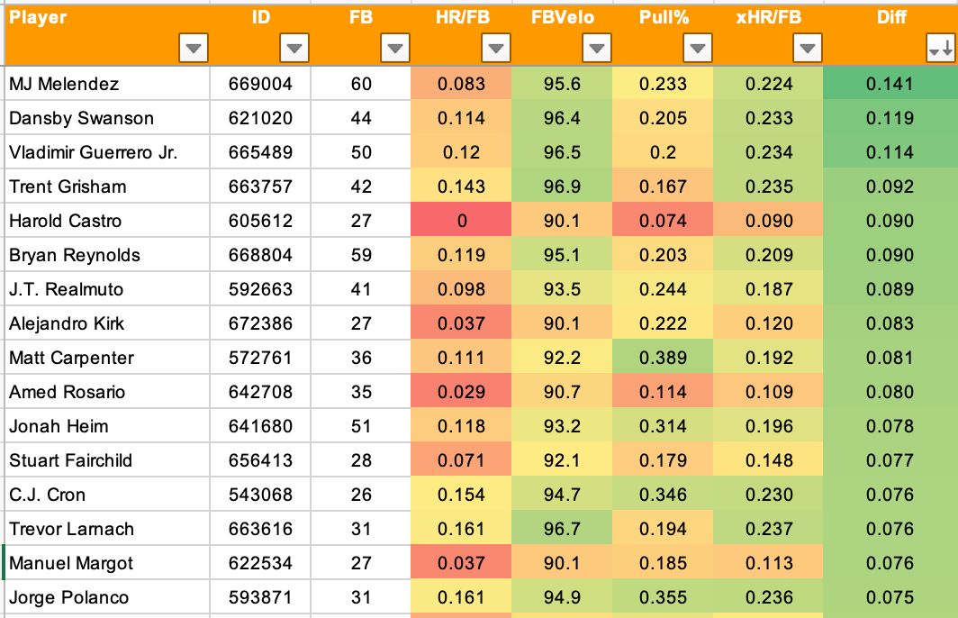Click Harold Castro red HR/FB 0 cell
The height and width of the screenshot is (618, 958).
pyautogui.click(x=461, y=220)
